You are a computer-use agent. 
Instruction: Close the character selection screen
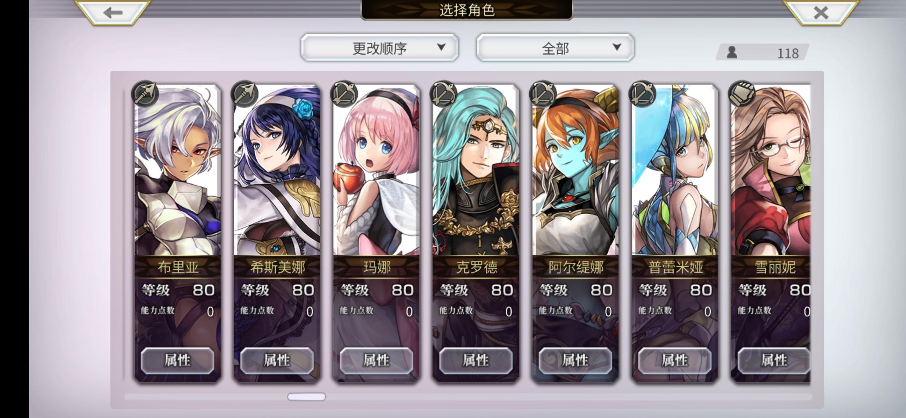click(x=820, y=12)
